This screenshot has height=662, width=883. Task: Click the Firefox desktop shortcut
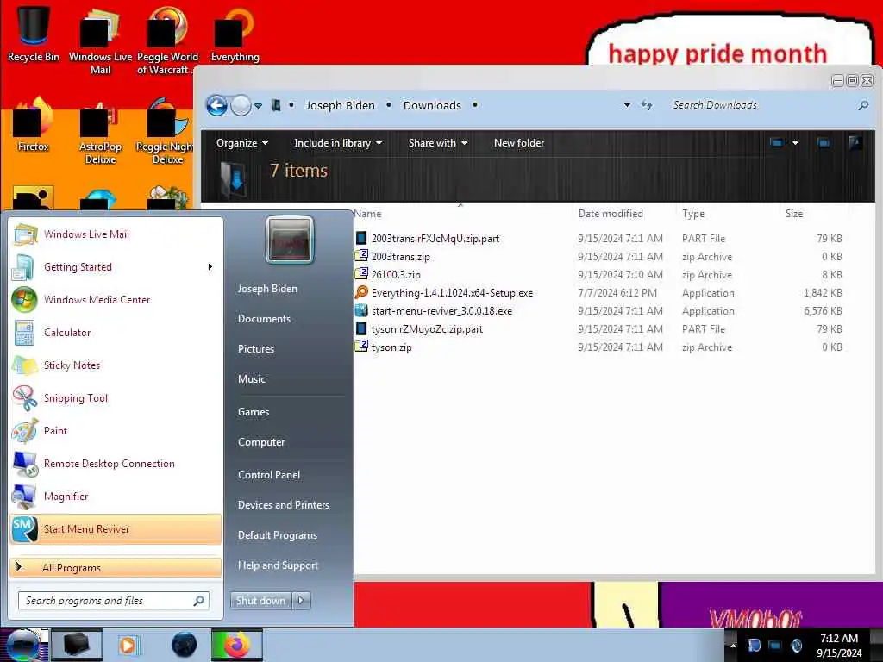[x=34, y=125]
